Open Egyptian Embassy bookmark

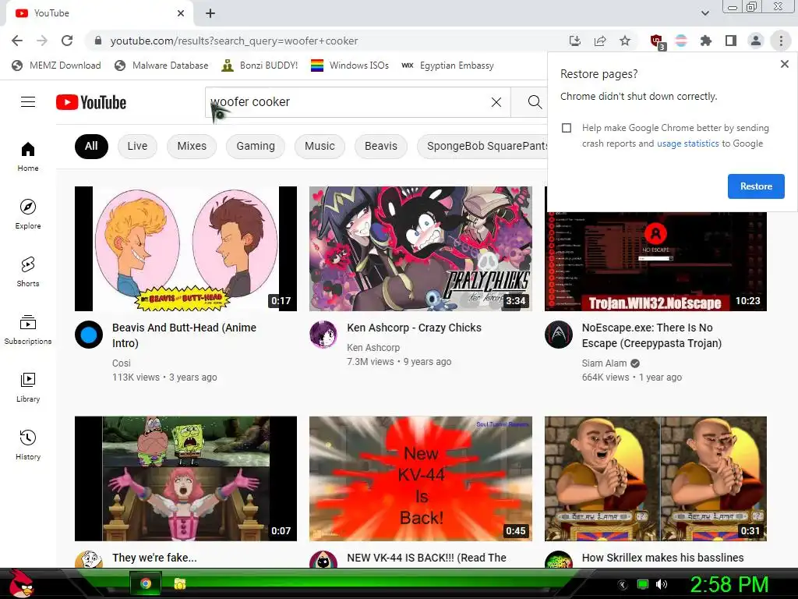(448, 66)
